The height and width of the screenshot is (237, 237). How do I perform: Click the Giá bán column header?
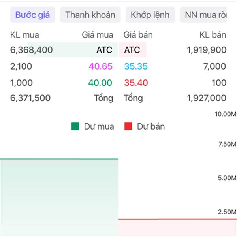tap(138, 35)
